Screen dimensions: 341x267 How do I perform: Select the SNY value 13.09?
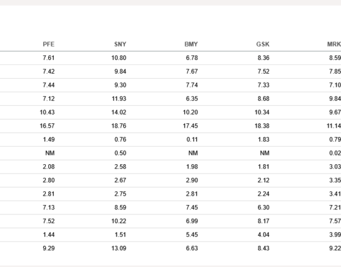click(x=119, y=248)
